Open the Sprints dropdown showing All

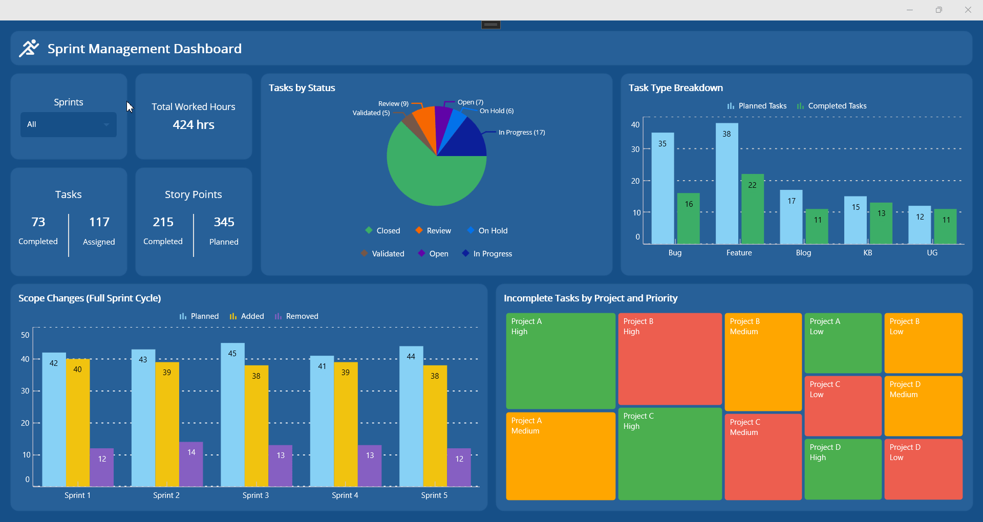(x=68, y=124)
